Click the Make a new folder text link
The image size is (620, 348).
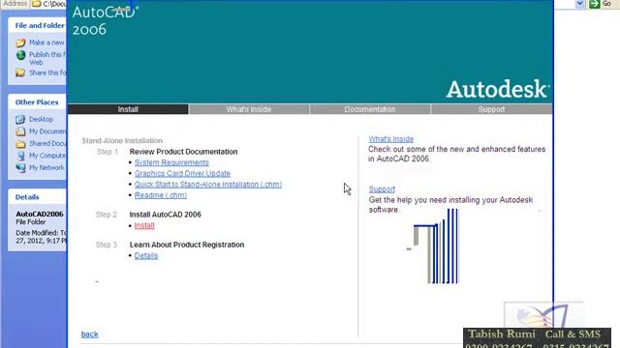pos(46,43)
